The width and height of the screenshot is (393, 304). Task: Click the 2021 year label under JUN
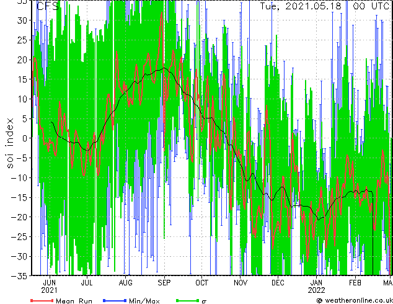50,290
